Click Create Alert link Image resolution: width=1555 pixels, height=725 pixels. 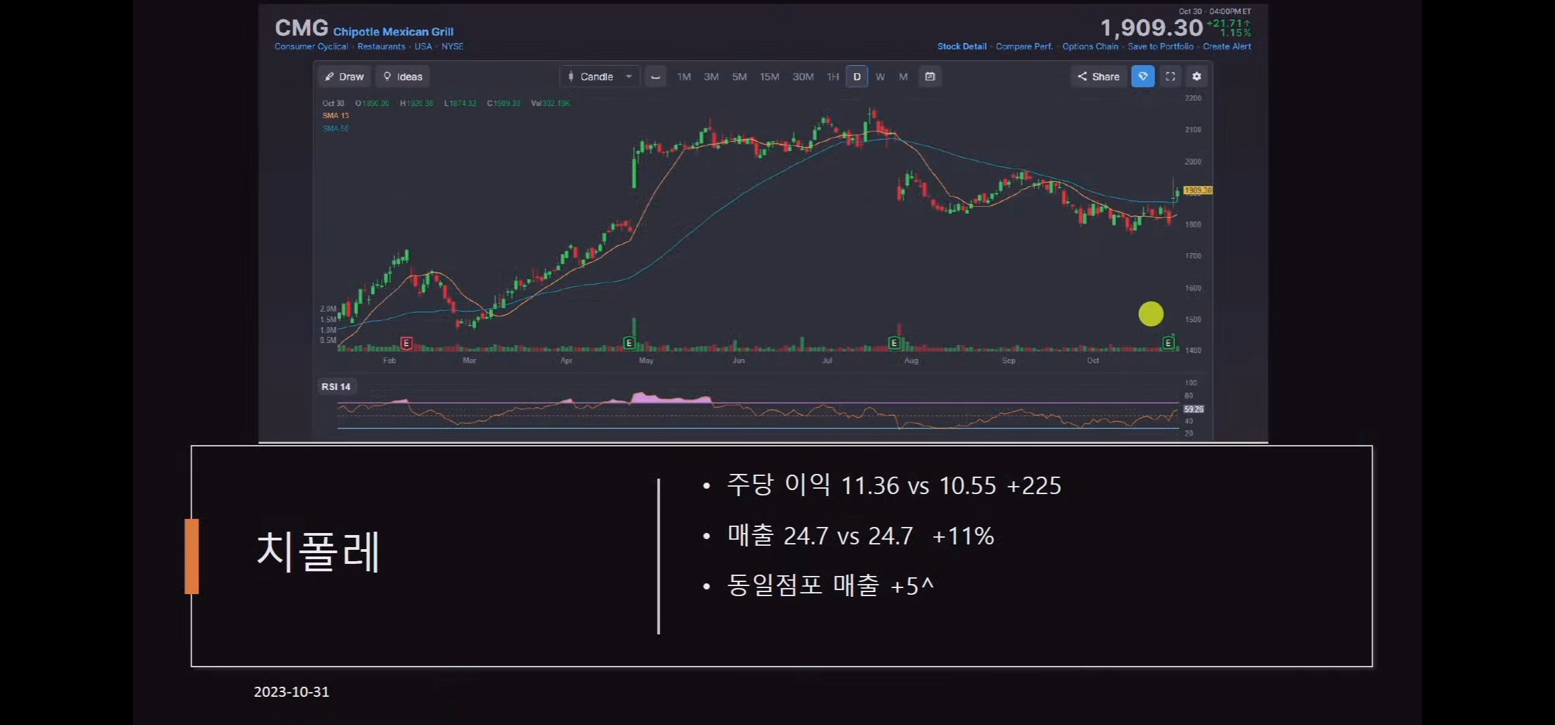[x=1227, y=46]
